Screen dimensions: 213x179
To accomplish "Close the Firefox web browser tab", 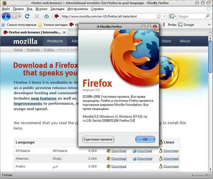I will pyautogui.click(x=64, y=32).
